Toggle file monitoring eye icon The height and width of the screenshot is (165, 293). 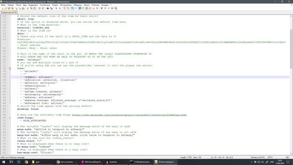[97, 8]
